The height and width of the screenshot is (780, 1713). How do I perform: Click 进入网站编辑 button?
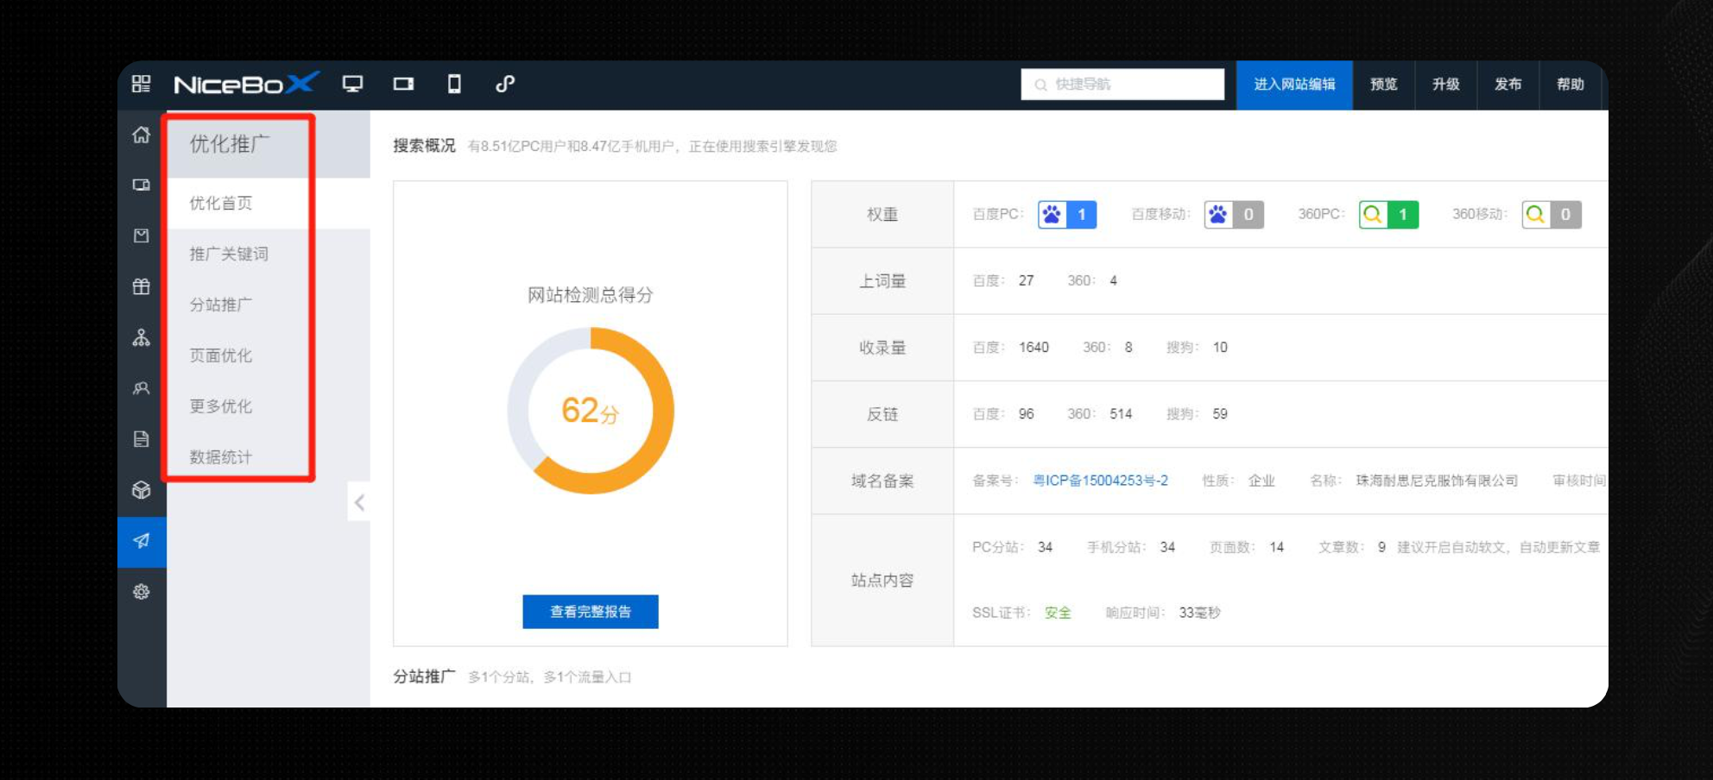point(1294,85)
